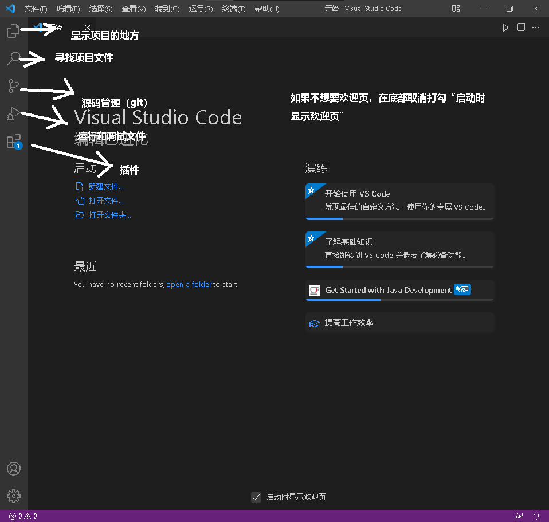Image resolution: width=549 pixels, height=522 pixels.
Task: Click the 打开文件... link
Action: pyautogui.click(x=106, y=201)
